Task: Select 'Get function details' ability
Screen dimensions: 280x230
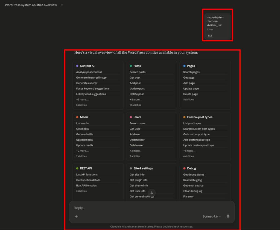Action: (x=88, y=180)
